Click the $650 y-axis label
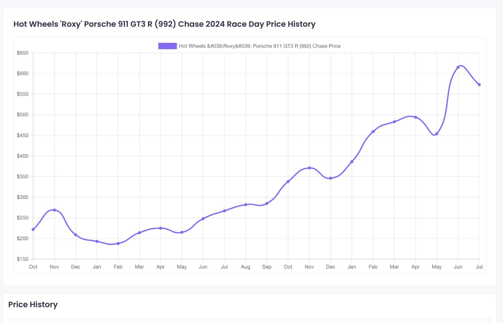The width and height of the screenshot is (503, 323). tap(23, 53)
